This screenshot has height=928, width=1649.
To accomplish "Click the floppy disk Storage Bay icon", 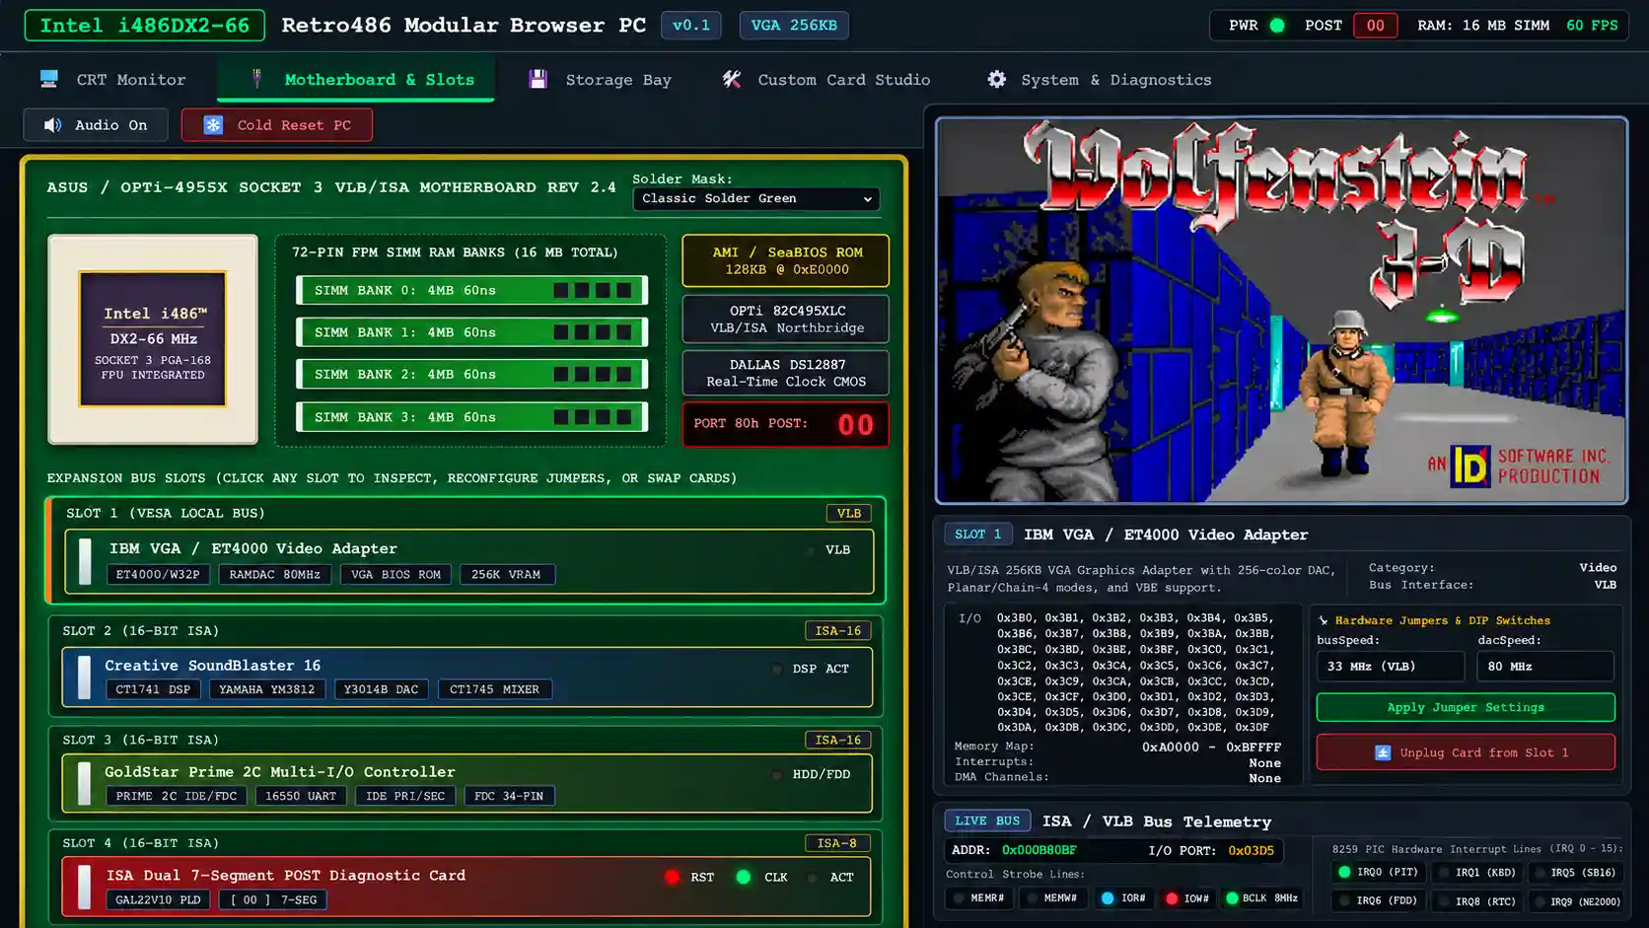I will 538,79.
